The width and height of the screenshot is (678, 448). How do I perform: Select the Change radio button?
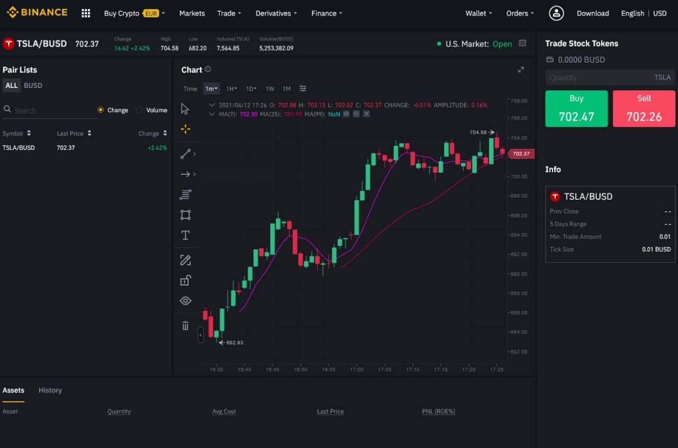point(101,110)
